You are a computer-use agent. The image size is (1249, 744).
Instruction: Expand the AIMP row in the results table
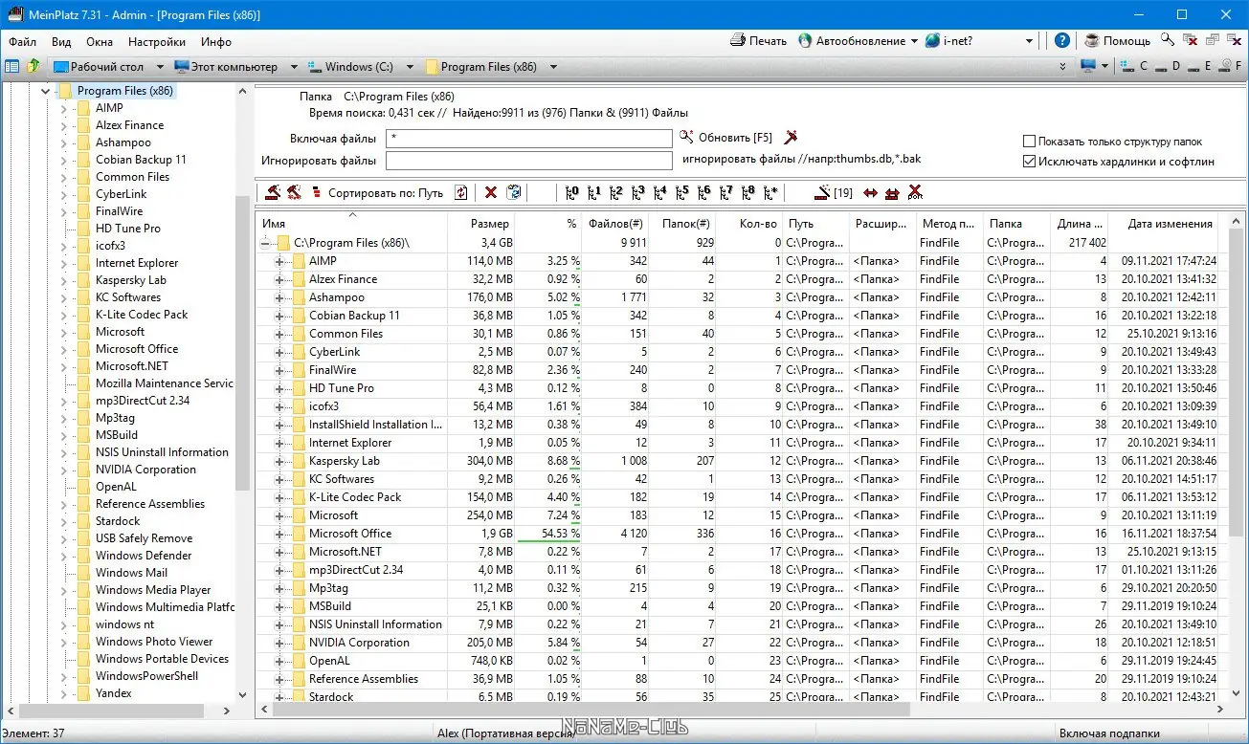pyautogui.click(x=279, y=261)
